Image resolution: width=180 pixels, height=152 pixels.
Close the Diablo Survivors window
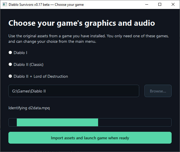173,4
